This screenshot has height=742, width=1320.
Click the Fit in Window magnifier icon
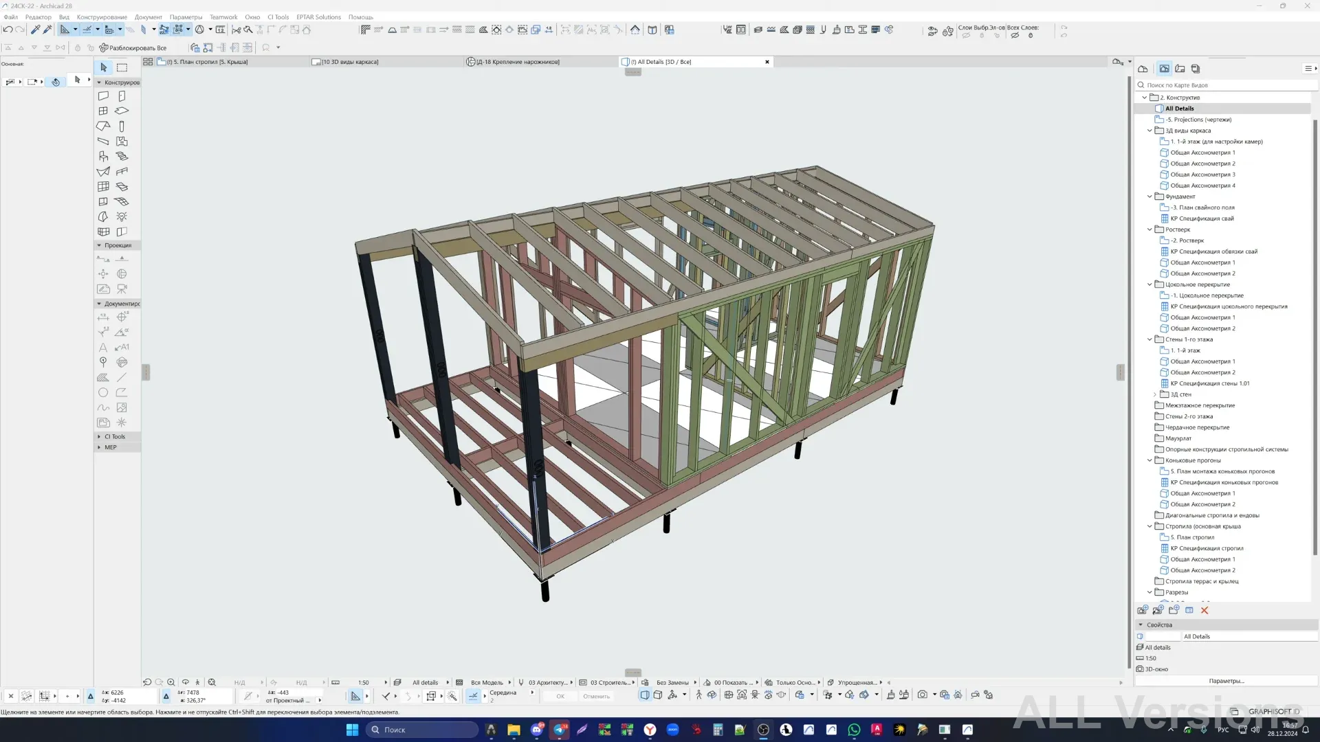coord(212,682)
